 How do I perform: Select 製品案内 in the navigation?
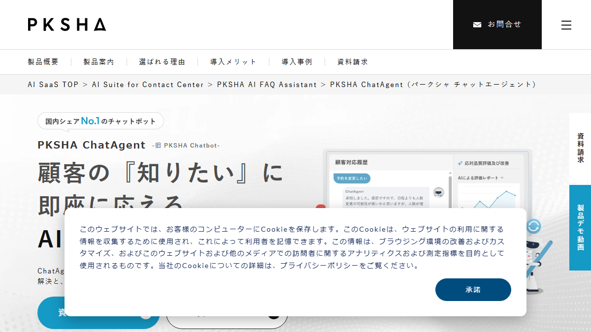point(98,62)
